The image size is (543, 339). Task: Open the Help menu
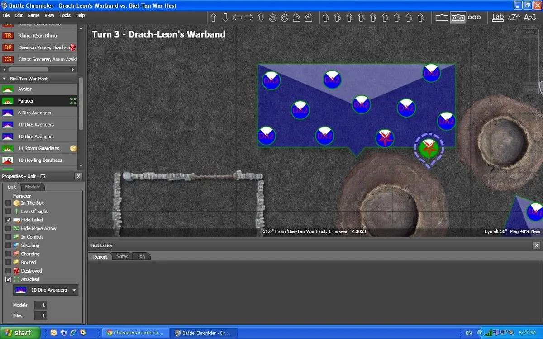(x=80, y=15)
